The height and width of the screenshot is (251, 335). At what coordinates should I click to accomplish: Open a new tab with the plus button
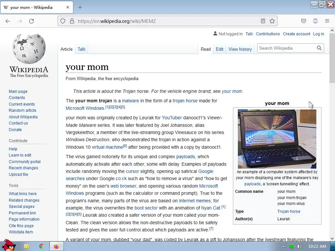coord(80,8)
